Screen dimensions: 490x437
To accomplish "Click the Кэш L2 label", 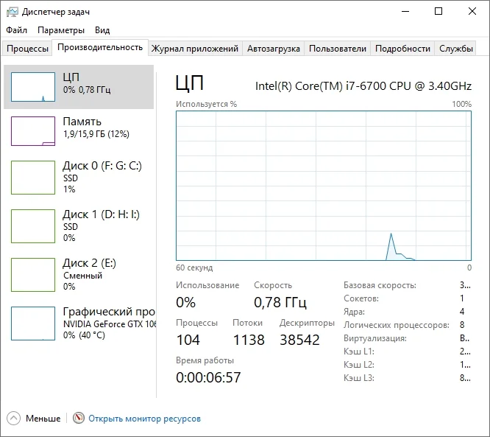I will (359, 365).
